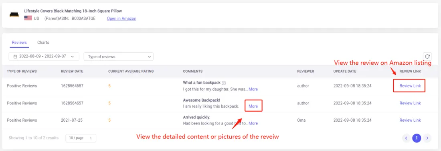Open the date range 2022-08-09 - 2022-09-07 dropdown

click(44, 56)
